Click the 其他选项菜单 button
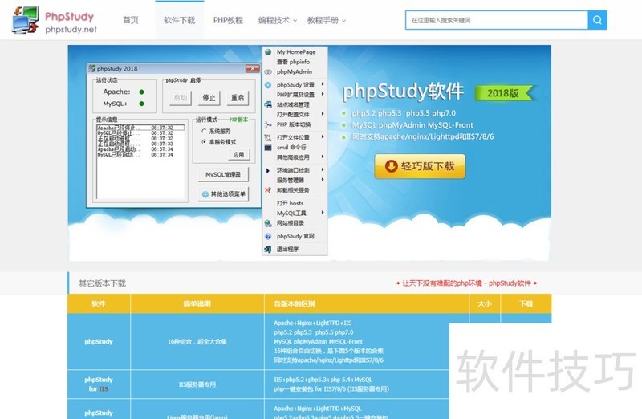The width and height of the screenshot is (642, 419). [x=223, y=194]
